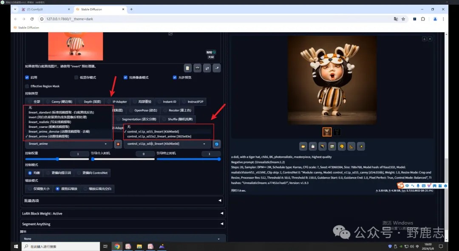
Task: Select the OpenPose (姿态) control type
Action: click(143, 110)
